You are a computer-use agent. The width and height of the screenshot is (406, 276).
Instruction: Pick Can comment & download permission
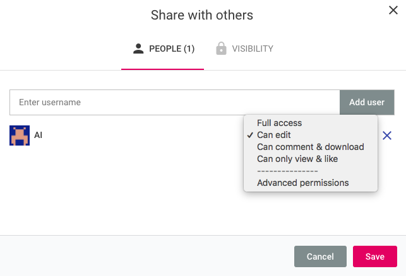click(311, 147)
